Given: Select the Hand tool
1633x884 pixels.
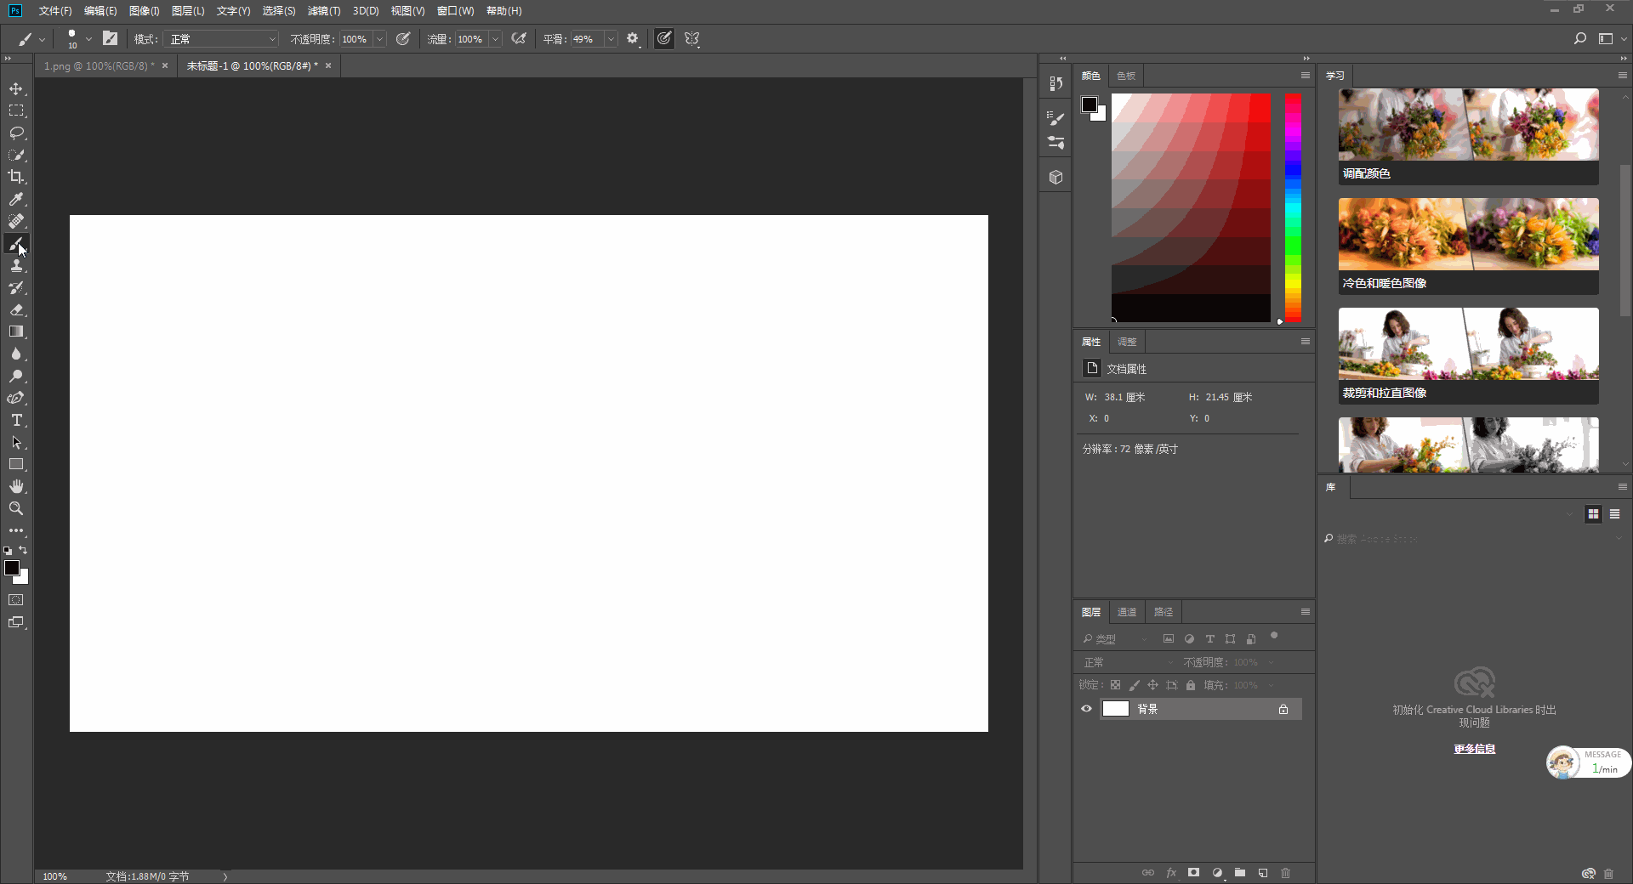Looking at the screenshot, I should 16,486.
